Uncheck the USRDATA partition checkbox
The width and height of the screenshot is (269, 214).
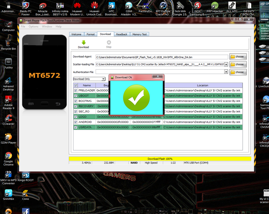pos(76,128)
